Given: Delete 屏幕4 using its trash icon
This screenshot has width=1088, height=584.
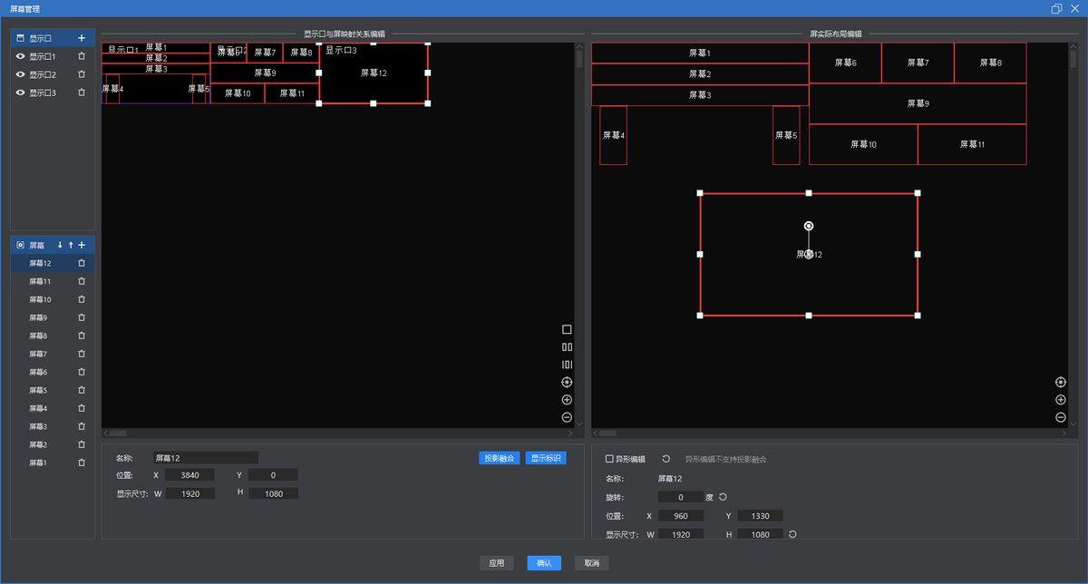Looking at the screenshot, I should click(82, 408).
